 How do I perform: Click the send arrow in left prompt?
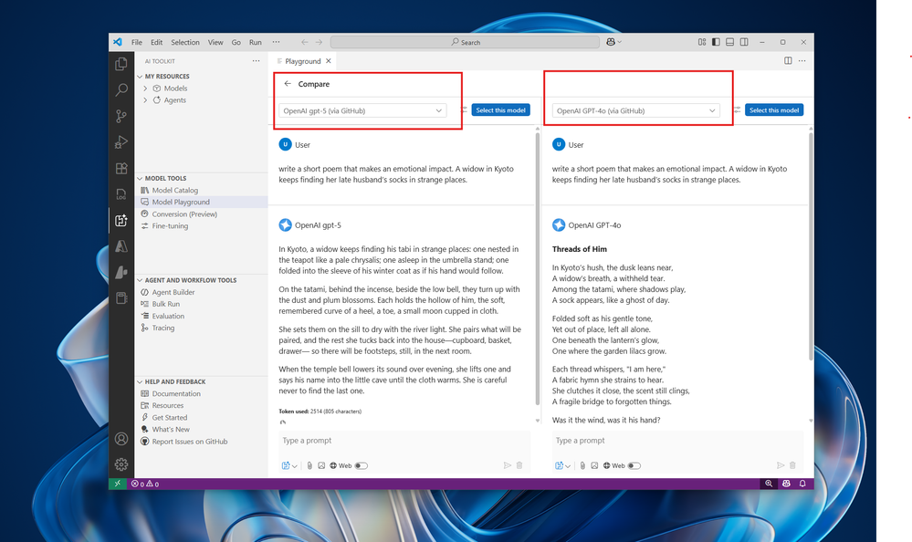point(508,465)
